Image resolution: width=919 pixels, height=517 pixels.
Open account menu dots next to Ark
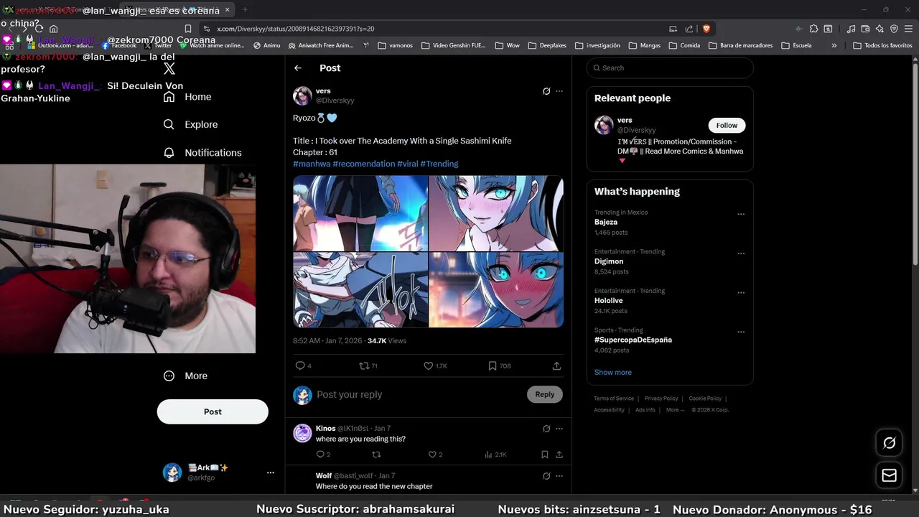point(271,472)
